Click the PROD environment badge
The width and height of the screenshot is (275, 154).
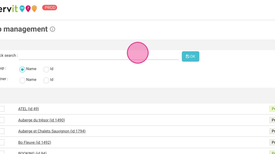pos(50,7)
